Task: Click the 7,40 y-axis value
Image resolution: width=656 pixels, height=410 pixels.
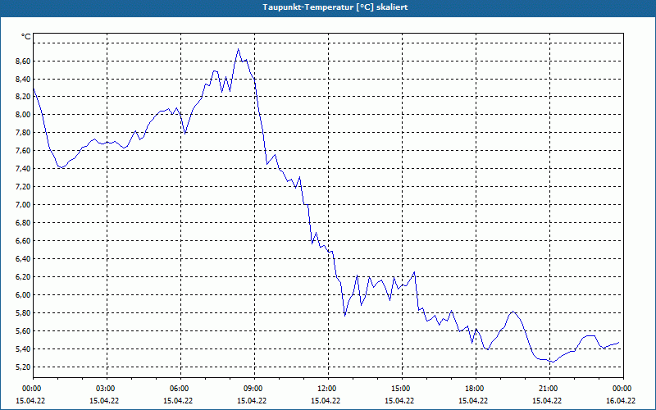Action: pos(23,169)
